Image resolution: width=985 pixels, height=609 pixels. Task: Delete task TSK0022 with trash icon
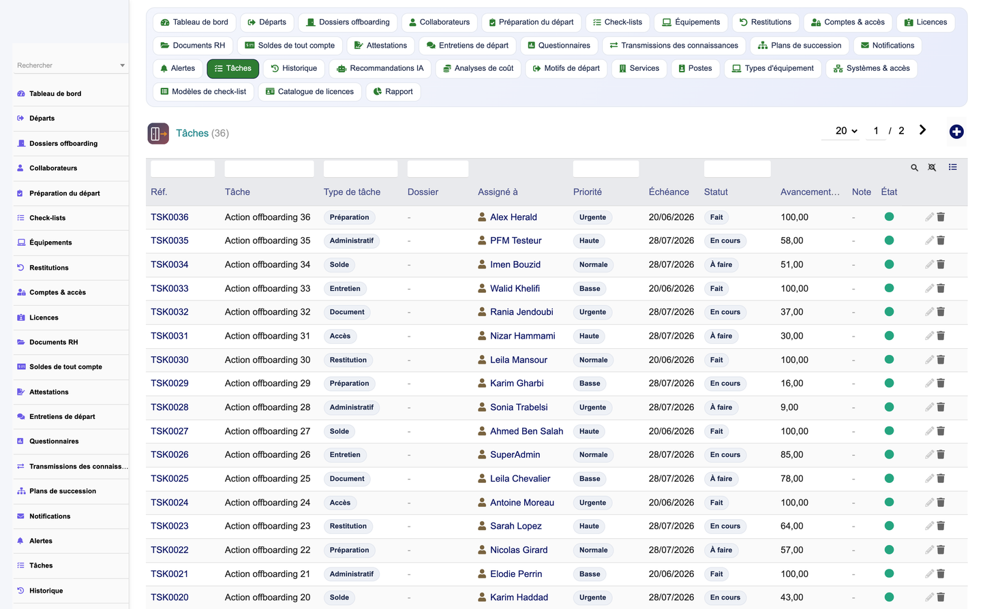coord(941,550)
